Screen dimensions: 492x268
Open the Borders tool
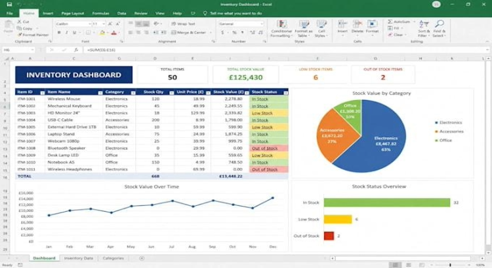point(88,33)
